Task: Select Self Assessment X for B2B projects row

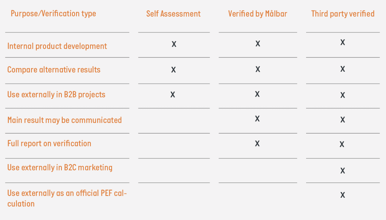Action: click(x=173, y=94)
